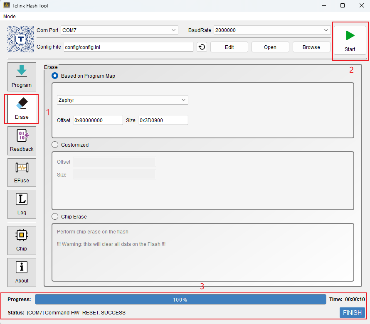Minimize the Telink Flash Tool window
Image resolution: width=370 pixels, height=324 pixels.
[324, 5]
